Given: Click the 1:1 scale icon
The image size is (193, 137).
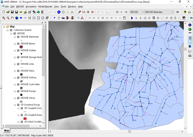Looking at the screenshot, I should point(42,18).
